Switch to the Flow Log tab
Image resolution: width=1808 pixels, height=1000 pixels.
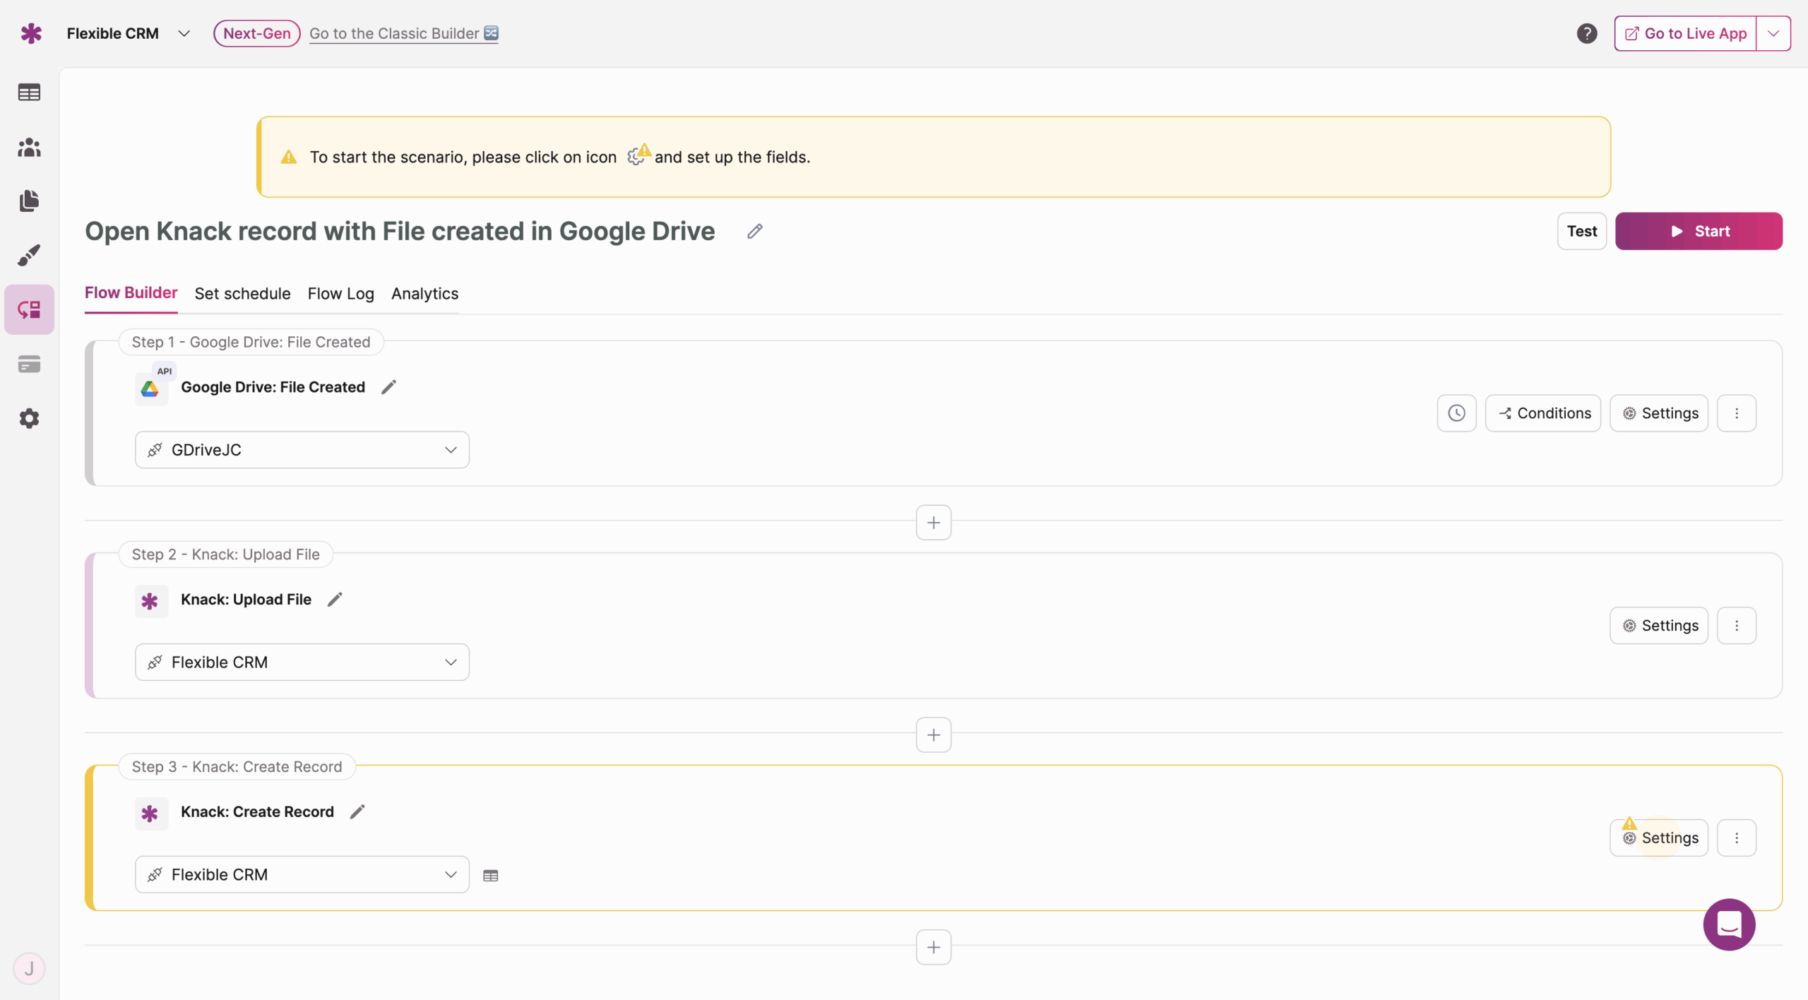340,294
